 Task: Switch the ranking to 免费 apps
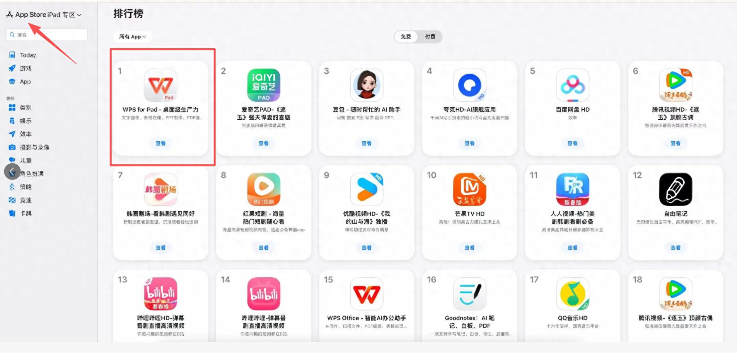point(406,37)
